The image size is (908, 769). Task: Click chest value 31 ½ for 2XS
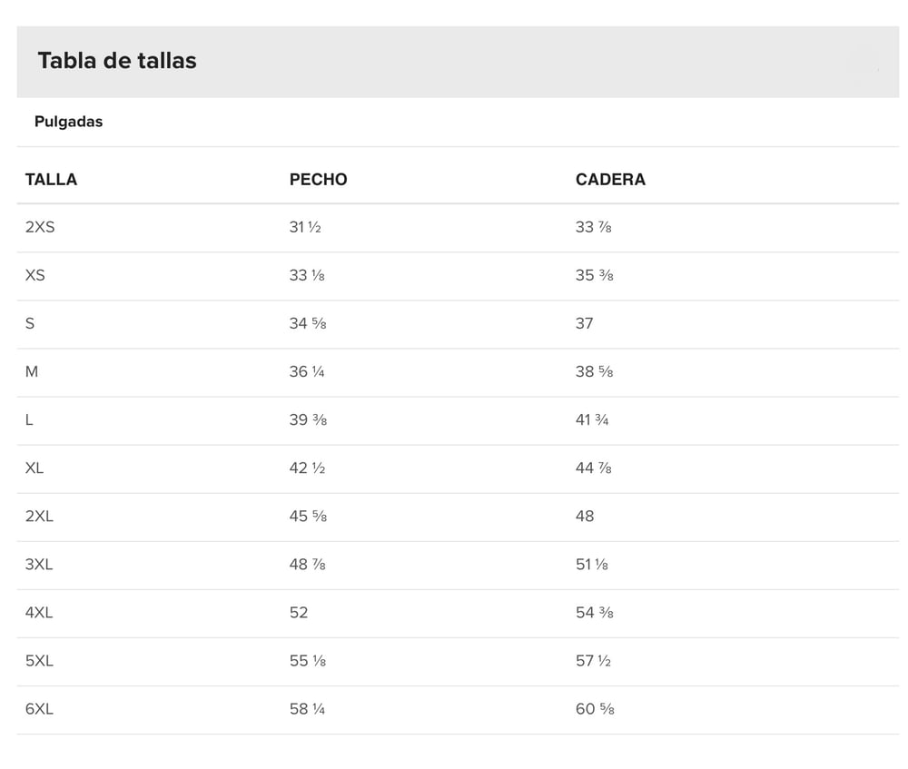tap(305, 227)
